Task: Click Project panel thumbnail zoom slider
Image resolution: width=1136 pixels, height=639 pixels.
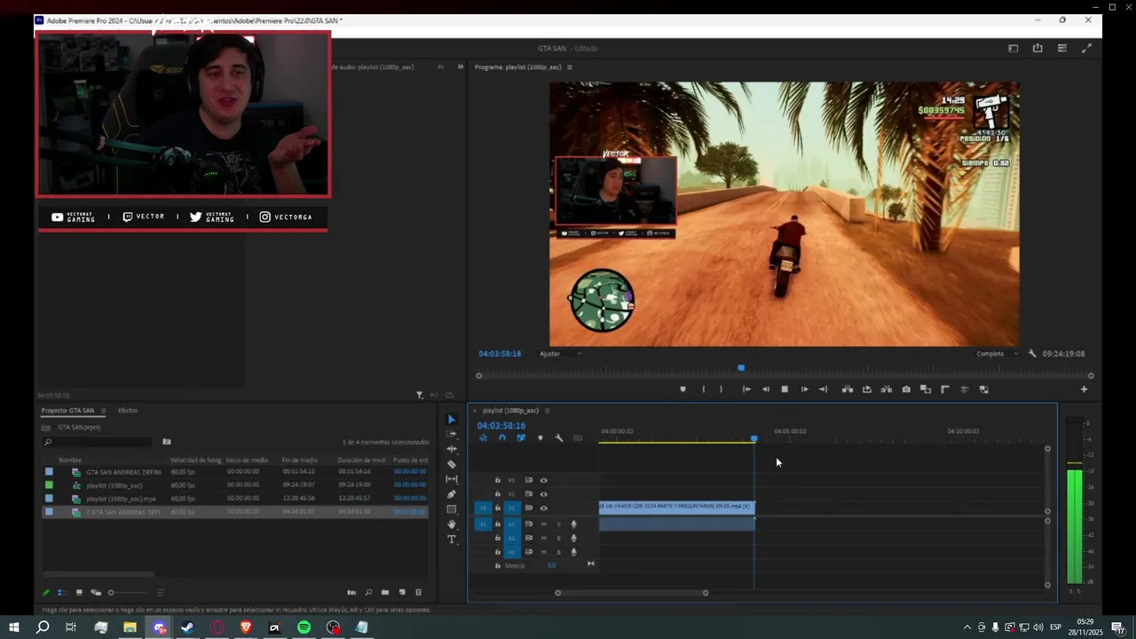Action: pos(129,593)
